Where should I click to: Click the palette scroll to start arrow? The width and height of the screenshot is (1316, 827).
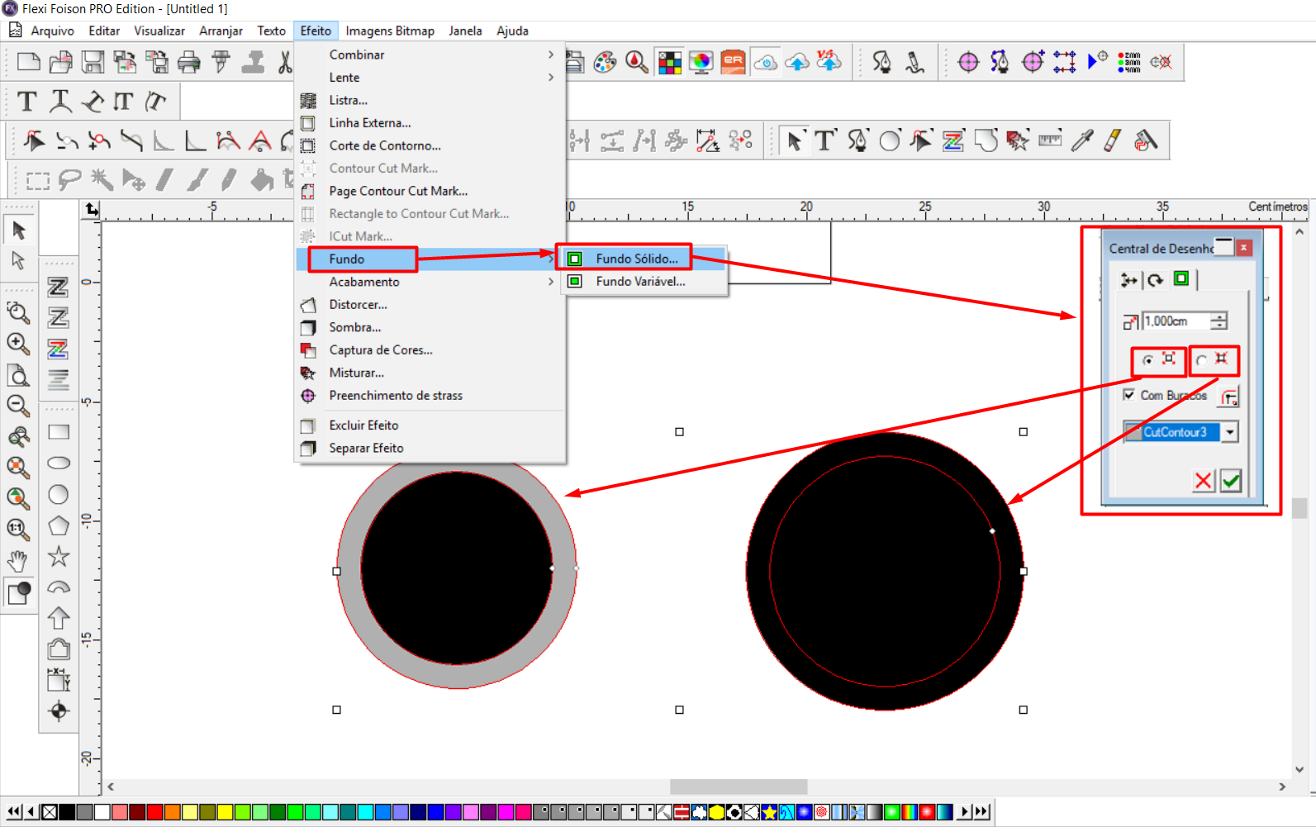(14, 812)
